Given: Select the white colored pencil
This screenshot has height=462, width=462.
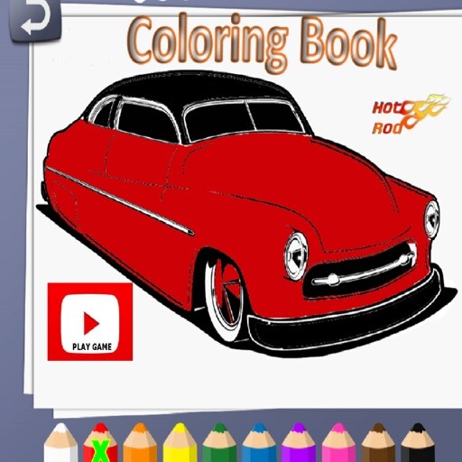Looking at the screenshot, I should pos(60,442).
